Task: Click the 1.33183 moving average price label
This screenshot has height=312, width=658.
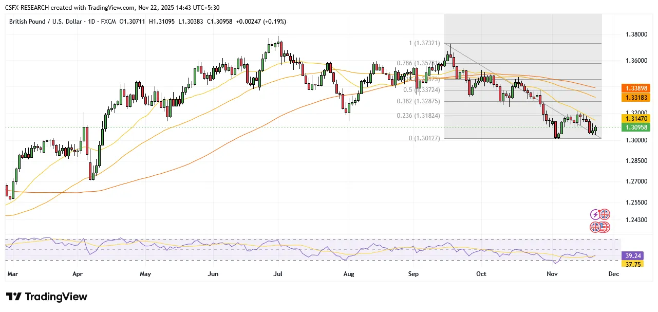Action: pyautogui.click(x=636, y=97)
